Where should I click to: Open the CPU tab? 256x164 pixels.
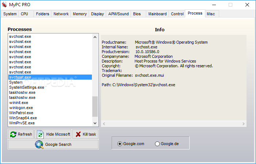[26, 14]
